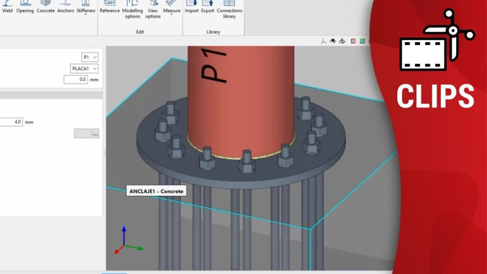Click the ellipsis browse button
Screen dimensions: 487x274
(x=96, y=134)
